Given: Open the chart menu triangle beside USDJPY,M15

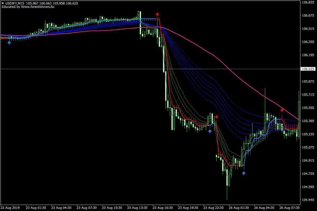Looking at the screenshot, I should tap(3, 3).
